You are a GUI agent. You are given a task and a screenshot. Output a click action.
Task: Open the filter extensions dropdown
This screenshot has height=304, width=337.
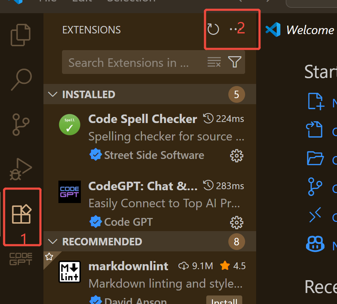point(235,63)
